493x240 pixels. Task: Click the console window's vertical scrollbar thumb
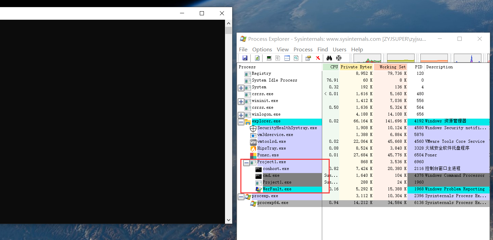point(228,31)
